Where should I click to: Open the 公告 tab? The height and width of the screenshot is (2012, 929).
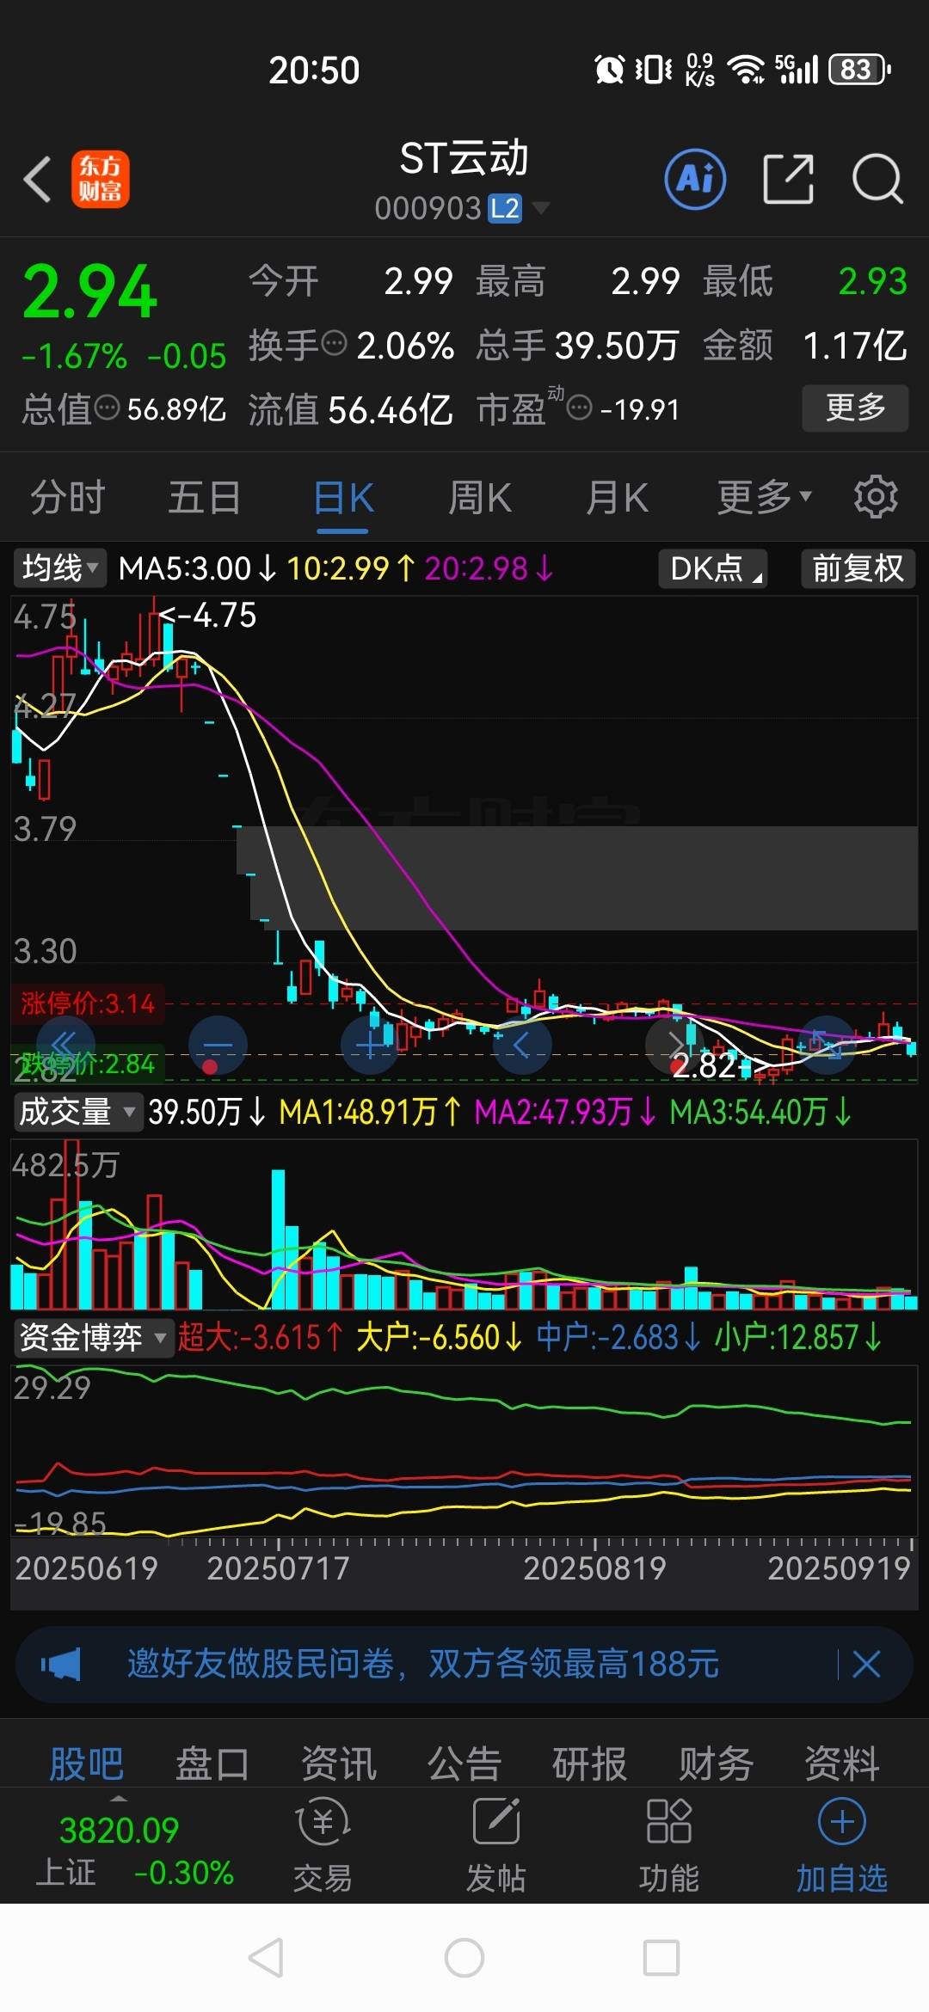pos(464,1764)
